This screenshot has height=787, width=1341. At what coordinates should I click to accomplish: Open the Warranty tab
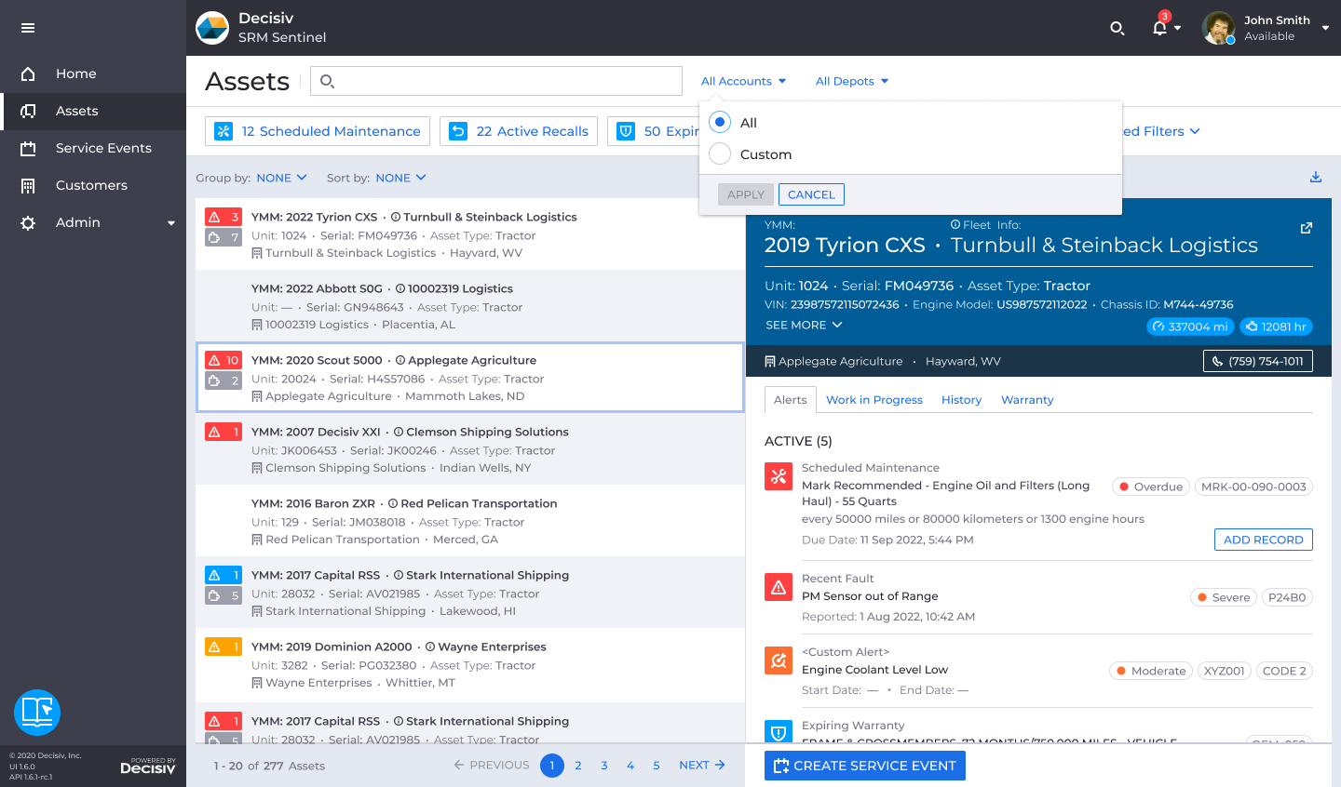pyautogui.click(x=1027, y=399)
